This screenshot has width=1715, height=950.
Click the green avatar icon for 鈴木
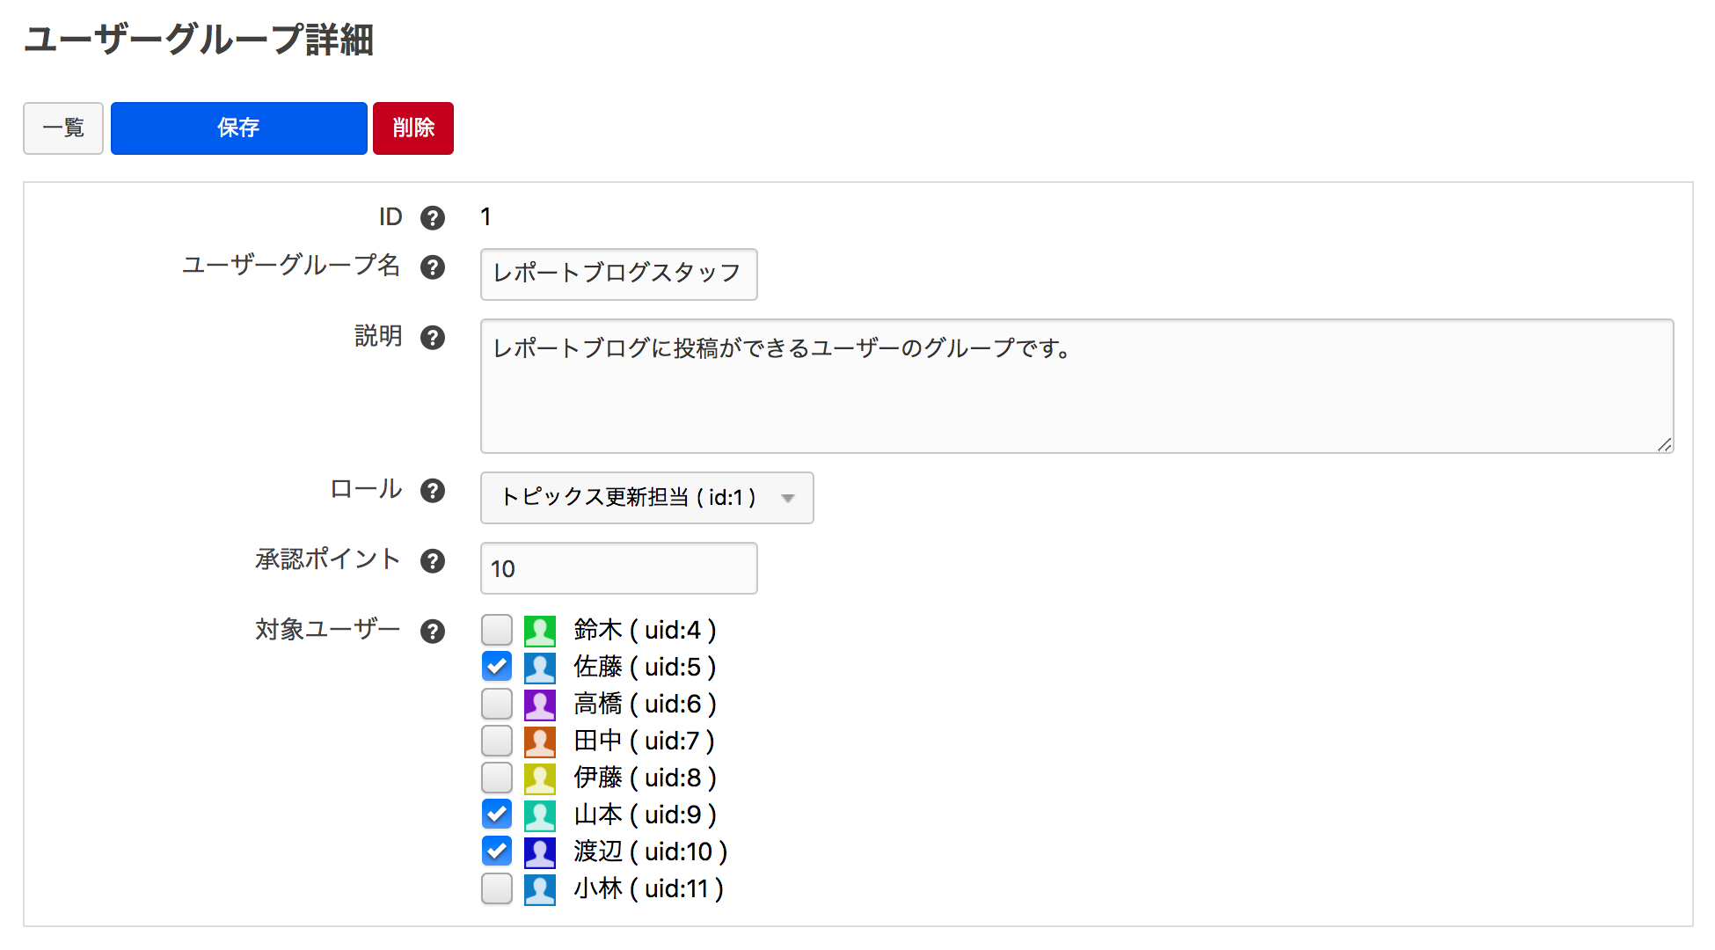pos(539,630)
